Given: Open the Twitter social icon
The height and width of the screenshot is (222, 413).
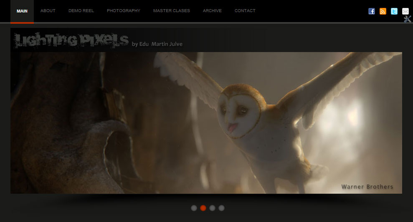Looking at the screenshot, I should pyautogui.click(x=394, y=11).
